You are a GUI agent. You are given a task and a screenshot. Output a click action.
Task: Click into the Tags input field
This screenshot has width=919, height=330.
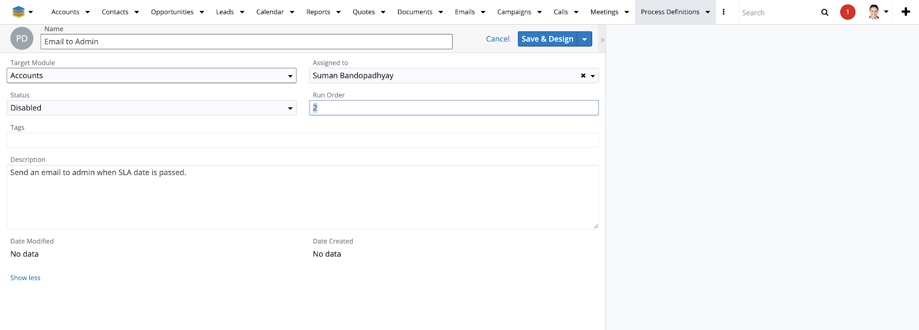pos(302,140)
